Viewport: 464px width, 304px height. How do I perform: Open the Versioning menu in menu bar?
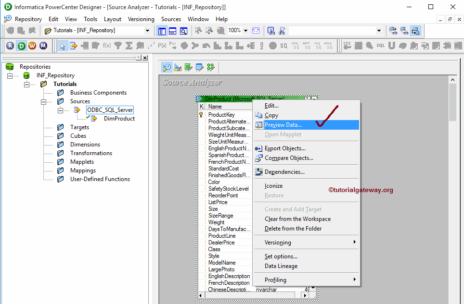(141, 19)
